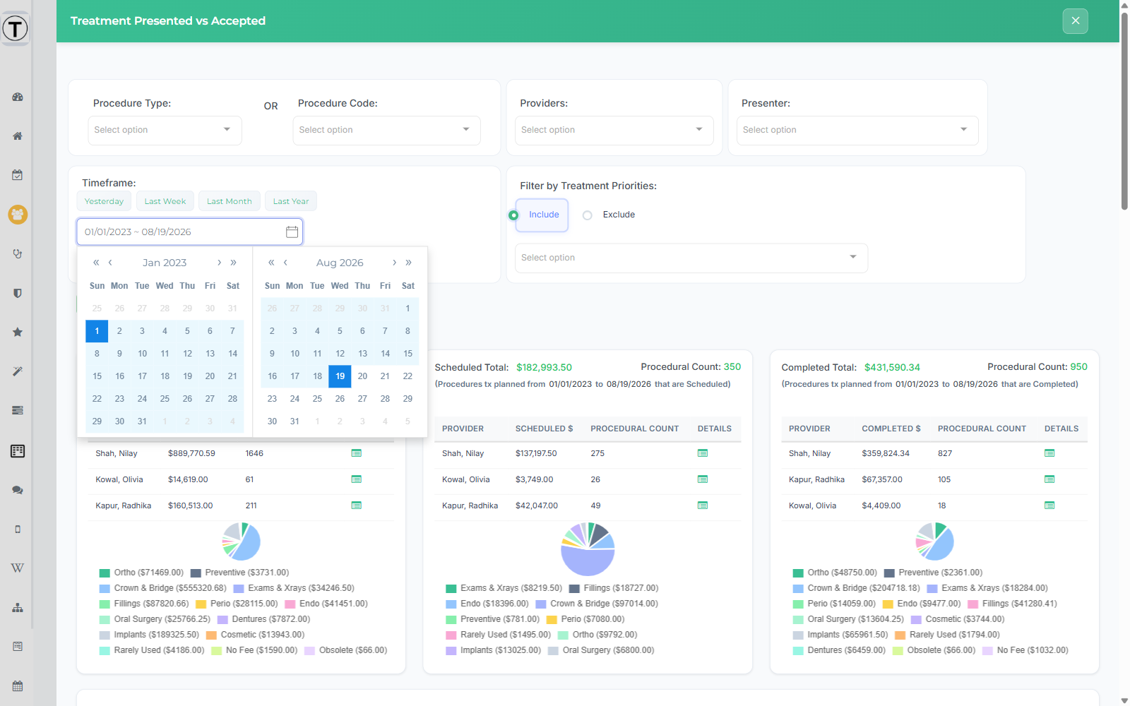Open details for Kapur, Radhika $67,357.00 completed row

click(x=1049, y=479)
